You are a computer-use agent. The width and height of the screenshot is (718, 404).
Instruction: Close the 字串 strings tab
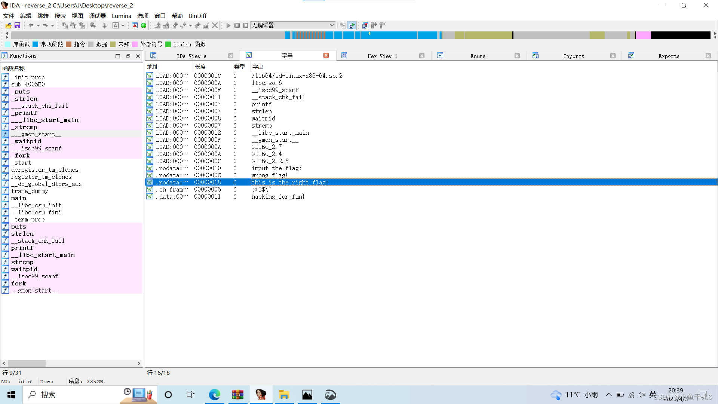[x=326, y=55]
